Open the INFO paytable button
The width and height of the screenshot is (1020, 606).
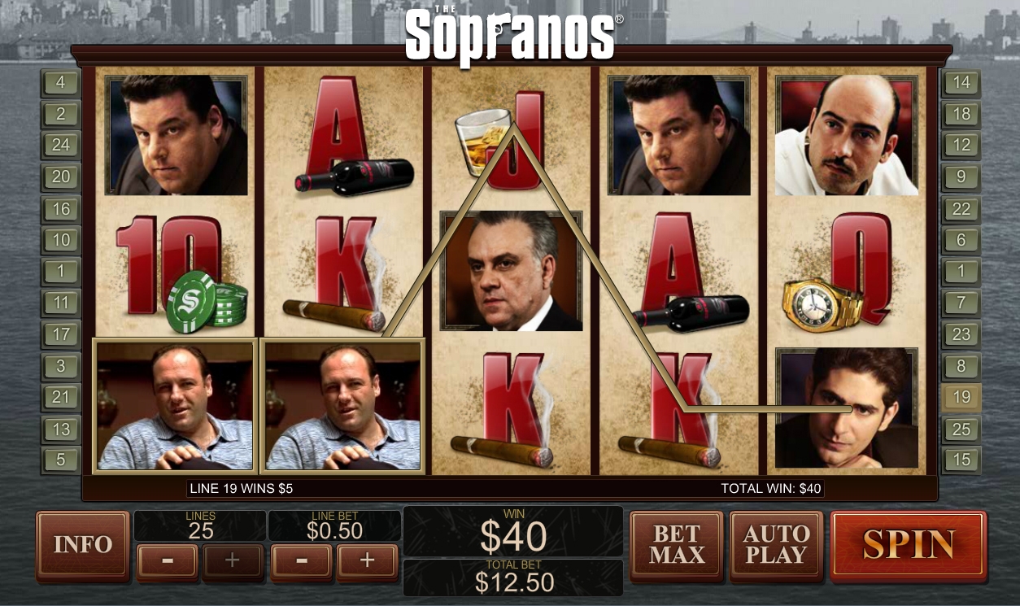tap(83, 545)
